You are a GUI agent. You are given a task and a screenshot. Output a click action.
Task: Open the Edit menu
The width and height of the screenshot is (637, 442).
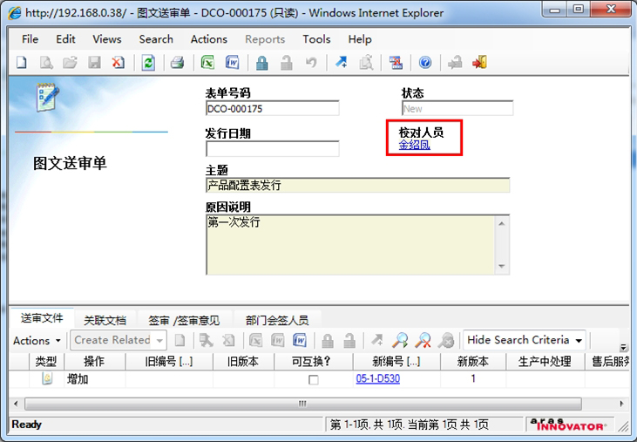[65, 39]
